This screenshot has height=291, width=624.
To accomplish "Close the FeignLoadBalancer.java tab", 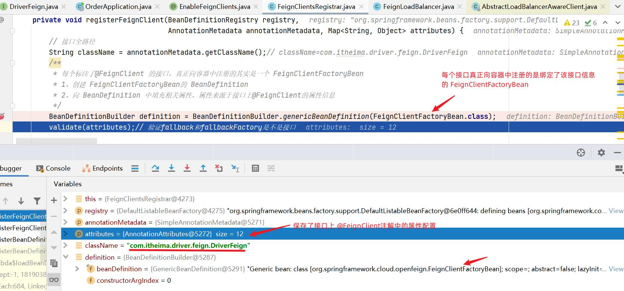I will [459, 7].
